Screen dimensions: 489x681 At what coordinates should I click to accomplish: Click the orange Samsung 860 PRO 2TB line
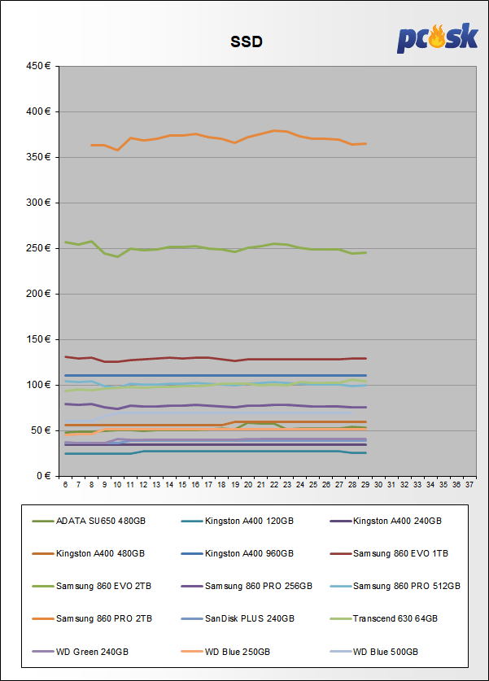(x=235, y=142)
